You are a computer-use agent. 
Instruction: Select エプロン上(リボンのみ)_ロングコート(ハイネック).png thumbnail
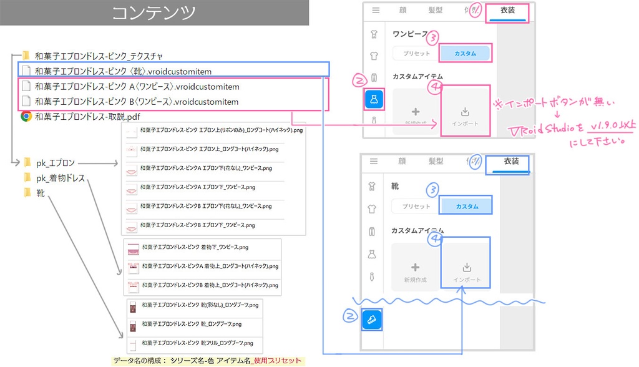click(x=131, y=131)
